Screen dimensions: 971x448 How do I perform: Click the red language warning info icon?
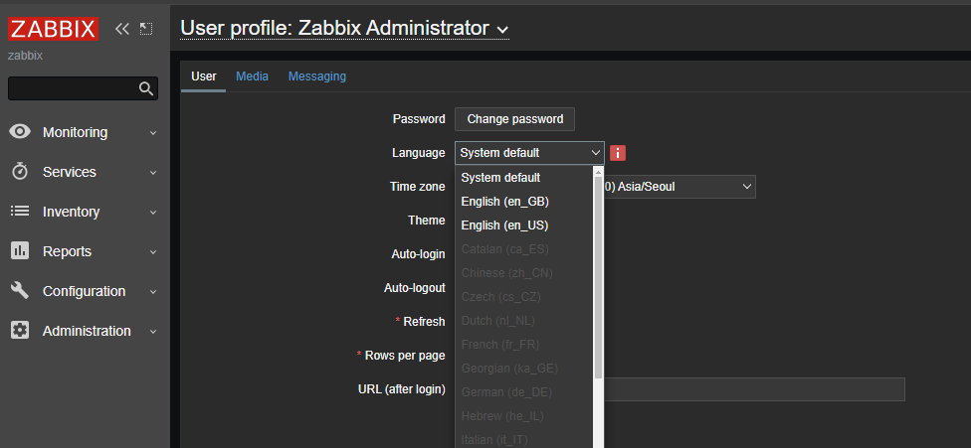click(618, 153)
